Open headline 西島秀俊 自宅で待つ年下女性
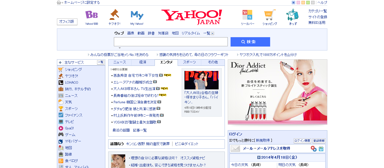 click(136, 75)
